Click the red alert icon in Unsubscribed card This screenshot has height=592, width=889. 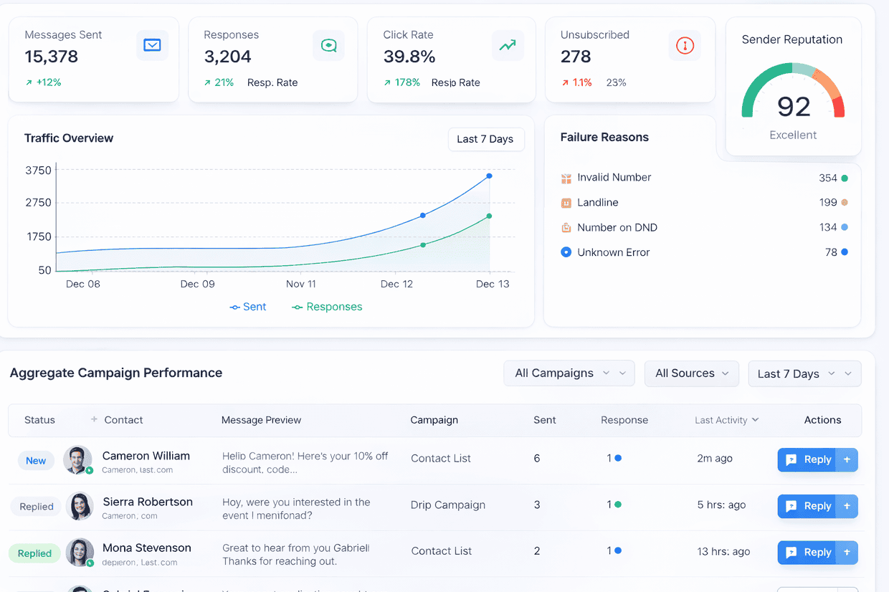tap(685, 45)
